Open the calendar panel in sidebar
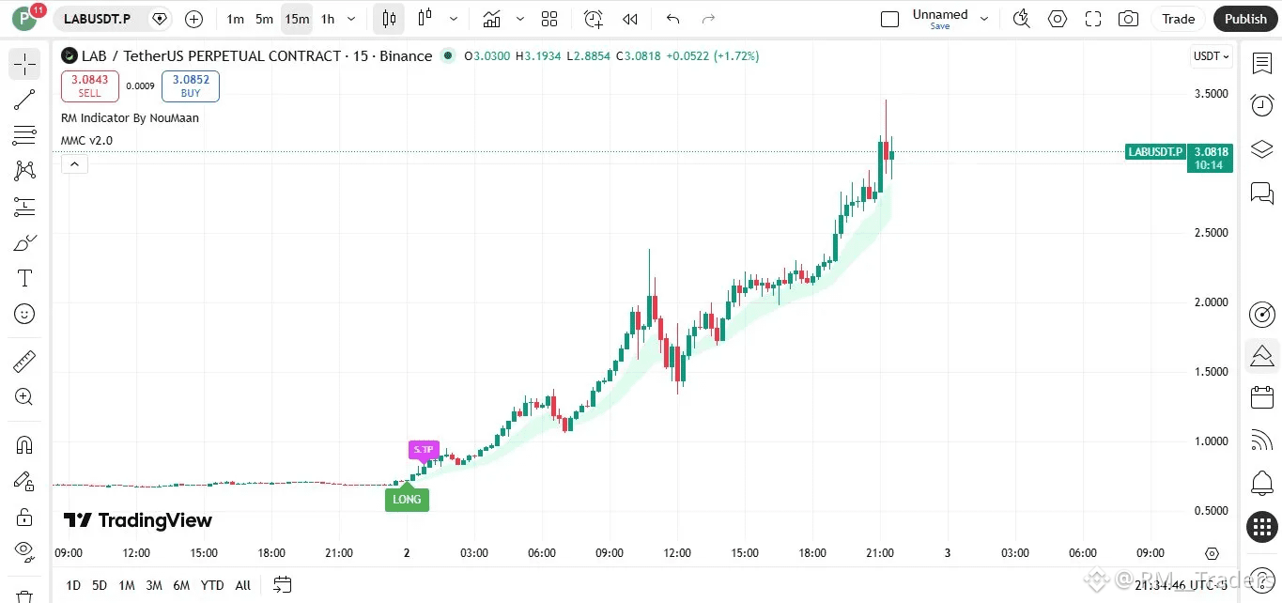This screenshot has width=1282, height=603. [1262, 397]
